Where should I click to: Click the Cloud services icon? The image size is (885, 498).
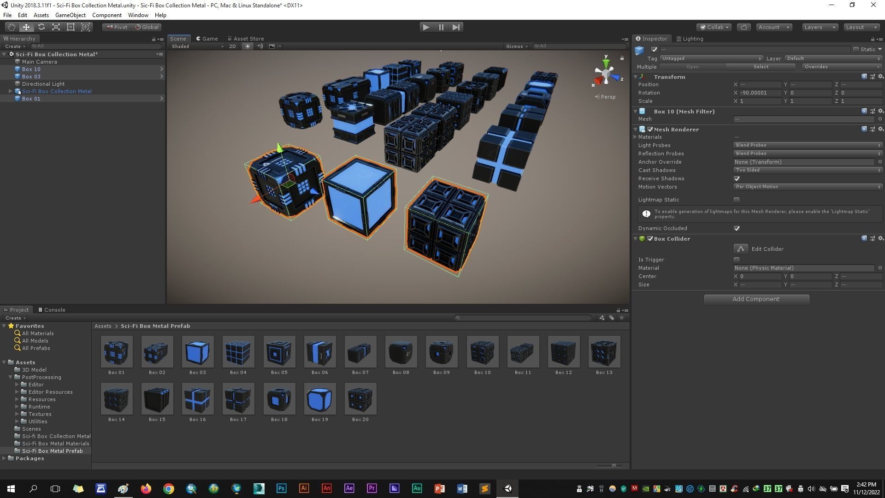(743, 27)
